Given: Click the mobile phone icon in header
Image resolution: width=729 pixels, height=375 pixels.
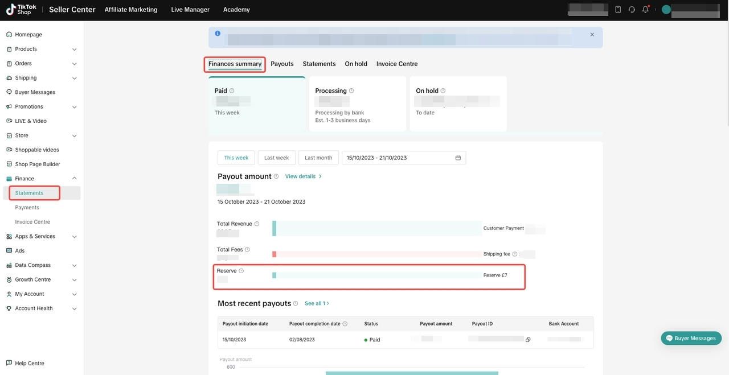Looking at the screenshot, I should [618, 10].
